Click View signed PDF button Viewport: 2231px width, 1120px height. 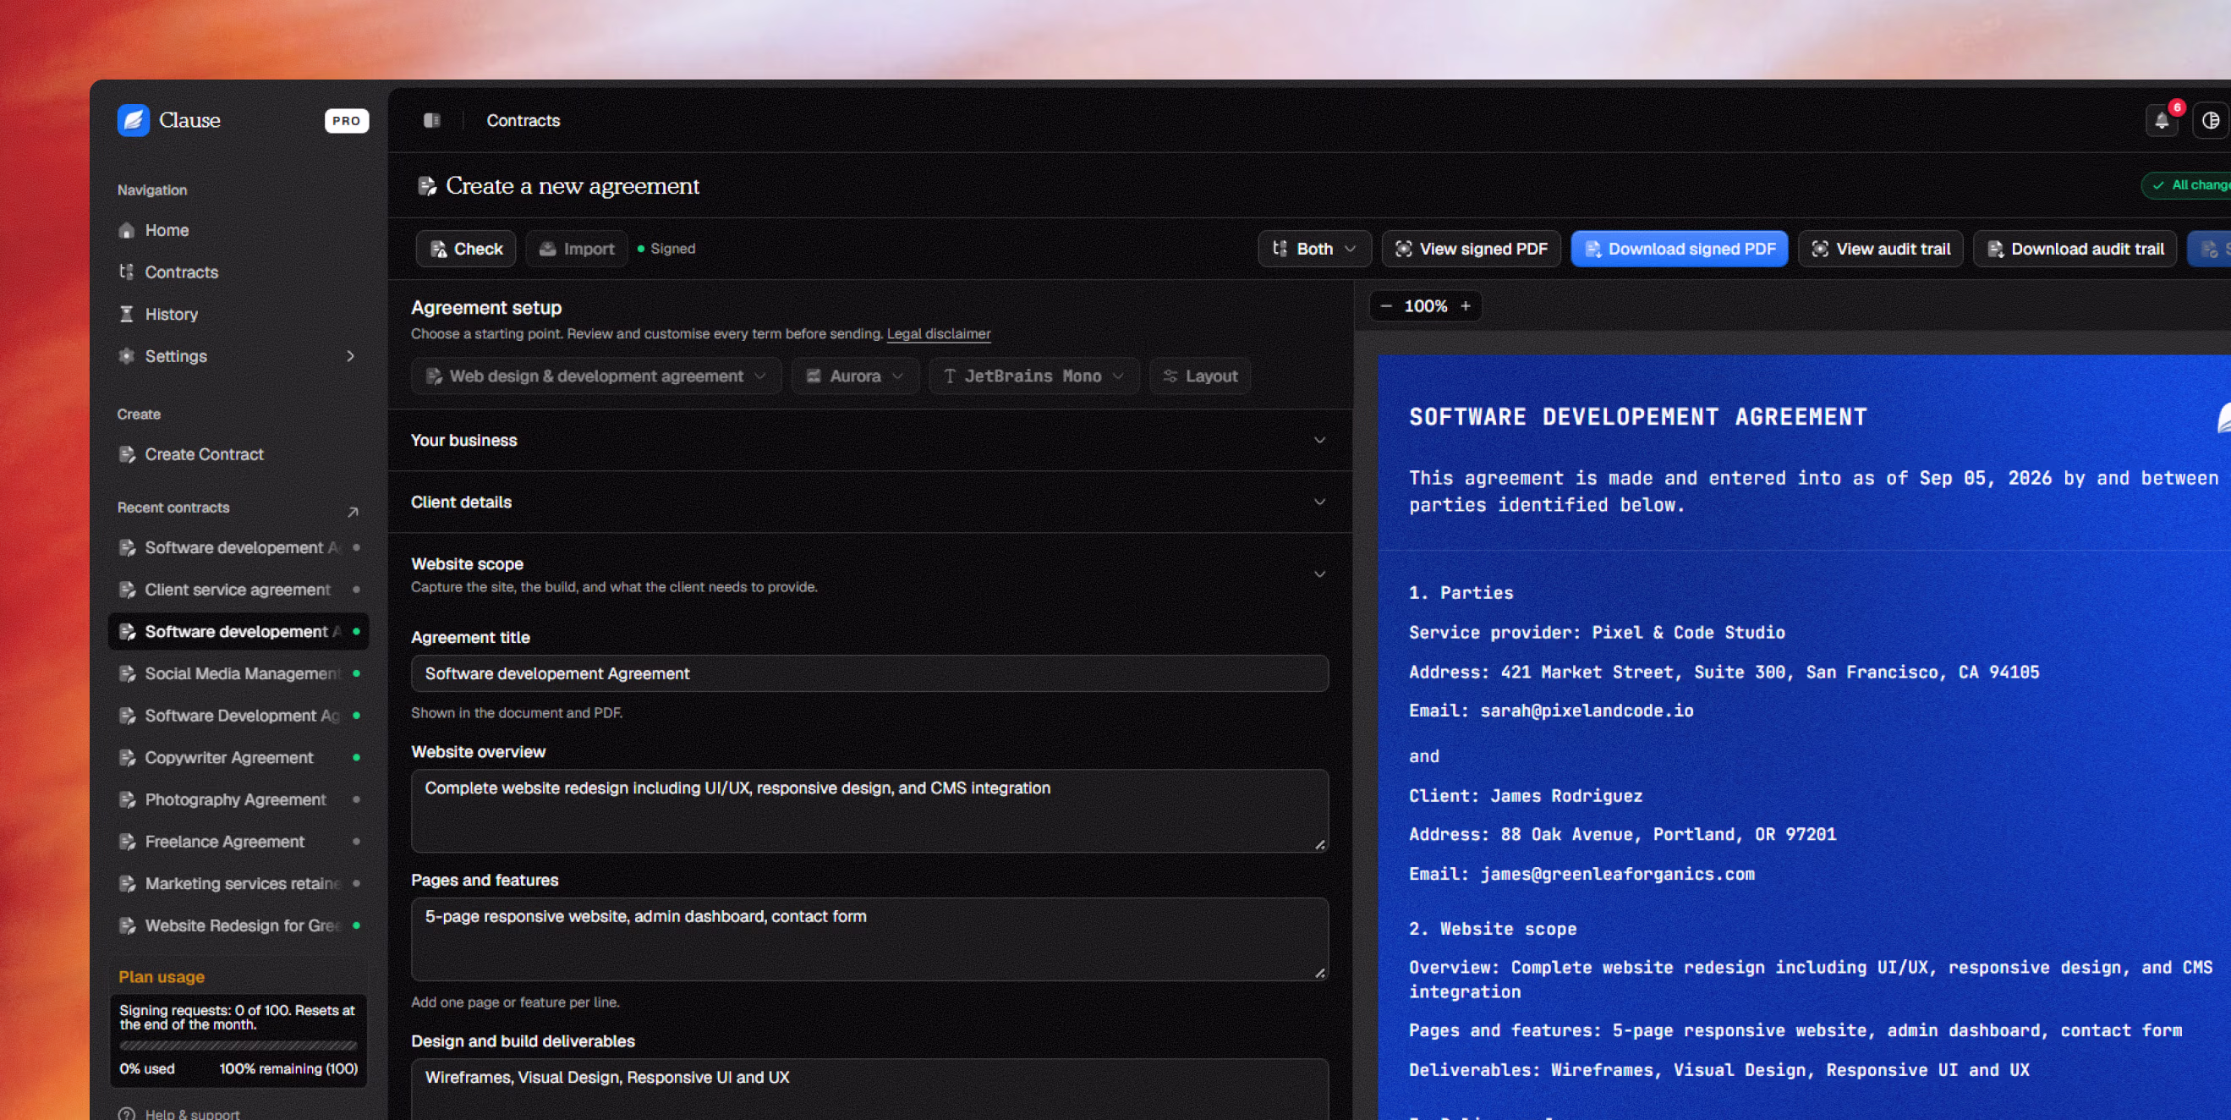(1472, 250)
